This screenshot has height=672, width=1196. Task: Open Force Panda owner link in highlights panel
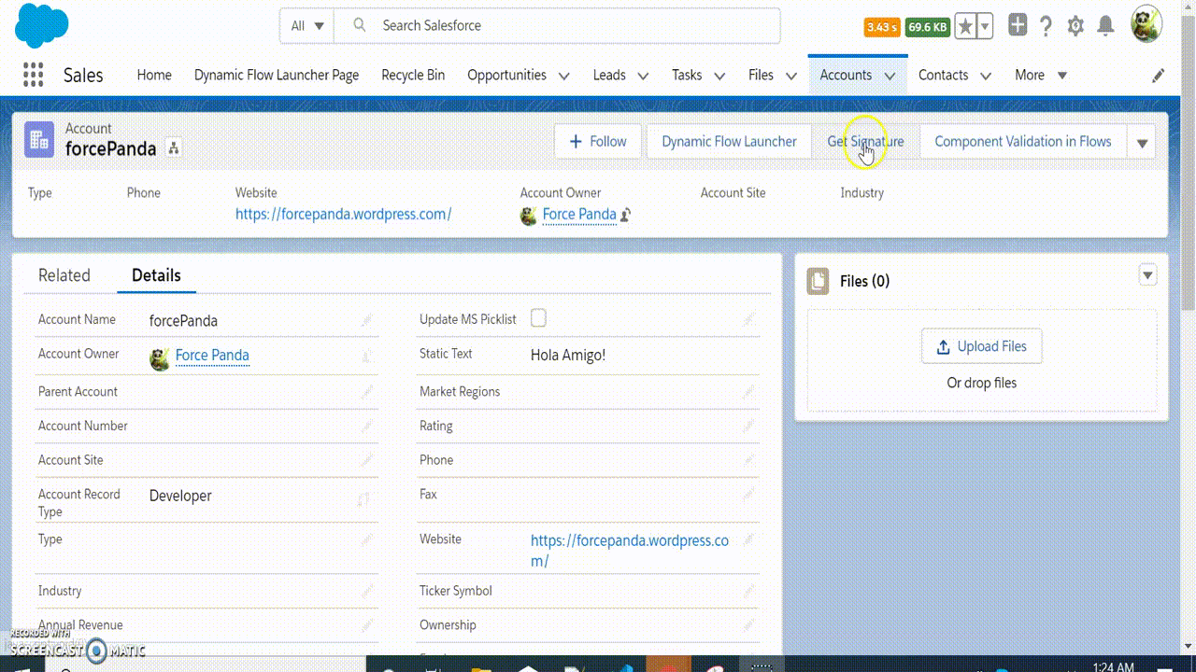[579, 215]
